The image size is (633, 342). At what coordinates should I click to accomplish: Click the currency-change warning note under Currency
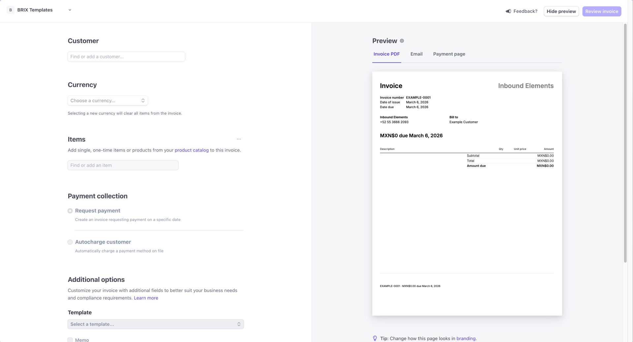click(125, 113)
